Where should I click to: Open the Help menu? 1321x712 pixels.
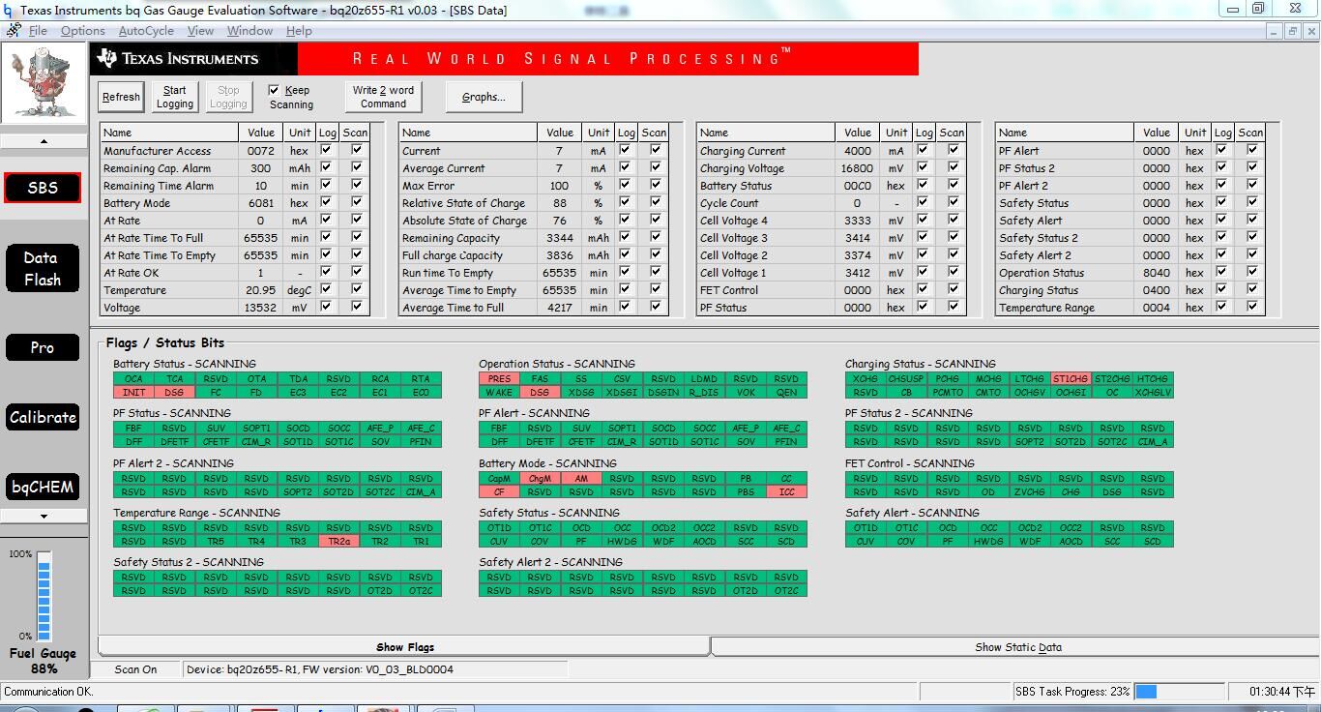[299, 31]
